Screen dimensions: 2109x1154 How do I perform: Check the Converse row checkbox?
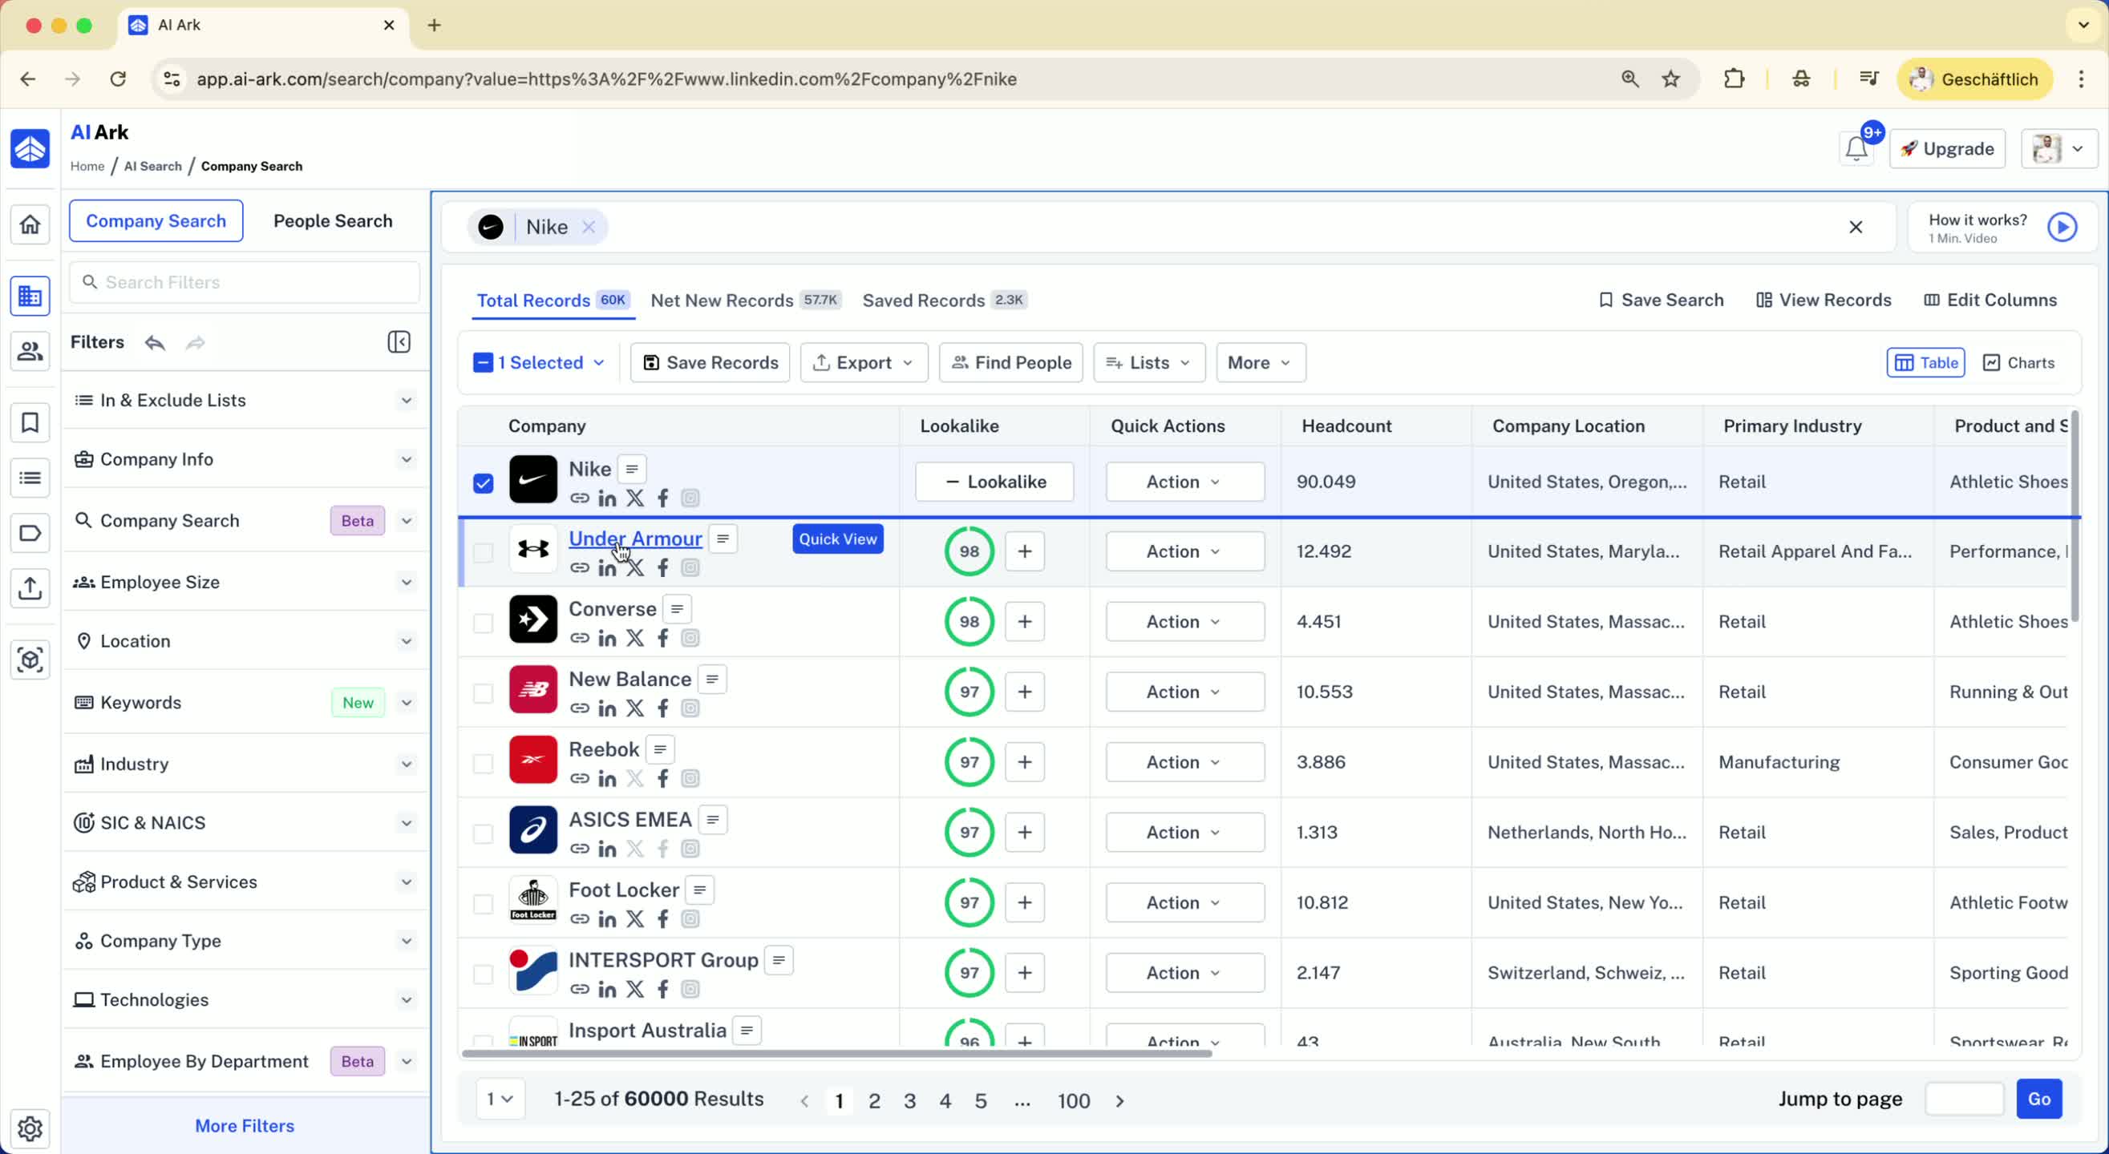coord(483,623)
